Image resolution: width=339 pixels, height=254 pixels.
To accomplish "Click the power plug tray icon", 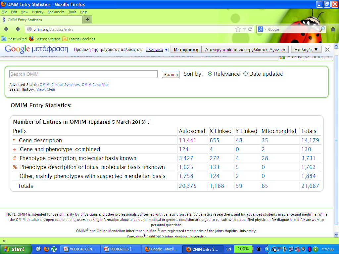I will tap(259, 249).
